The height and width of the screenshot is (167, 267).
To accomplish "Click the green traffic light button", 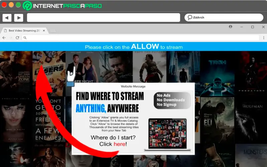I will click(x=18, y=5).
